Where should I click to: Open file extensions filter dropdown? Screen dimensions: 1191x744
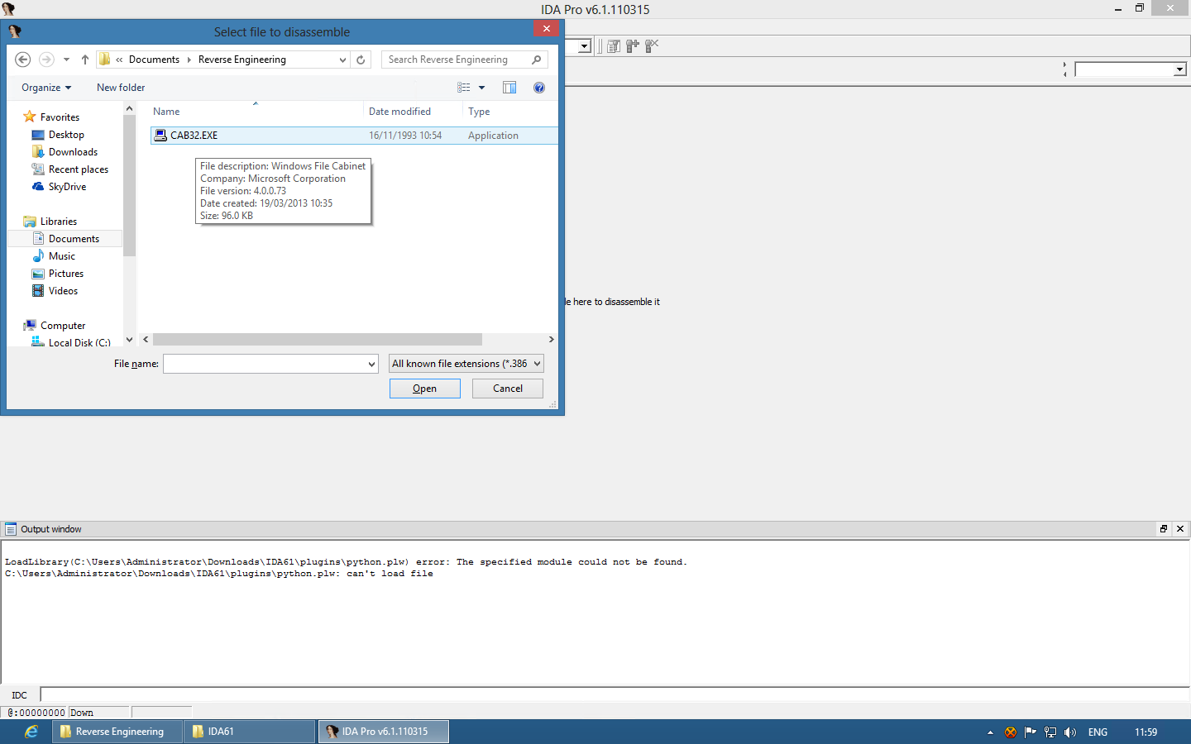point(466,364)
